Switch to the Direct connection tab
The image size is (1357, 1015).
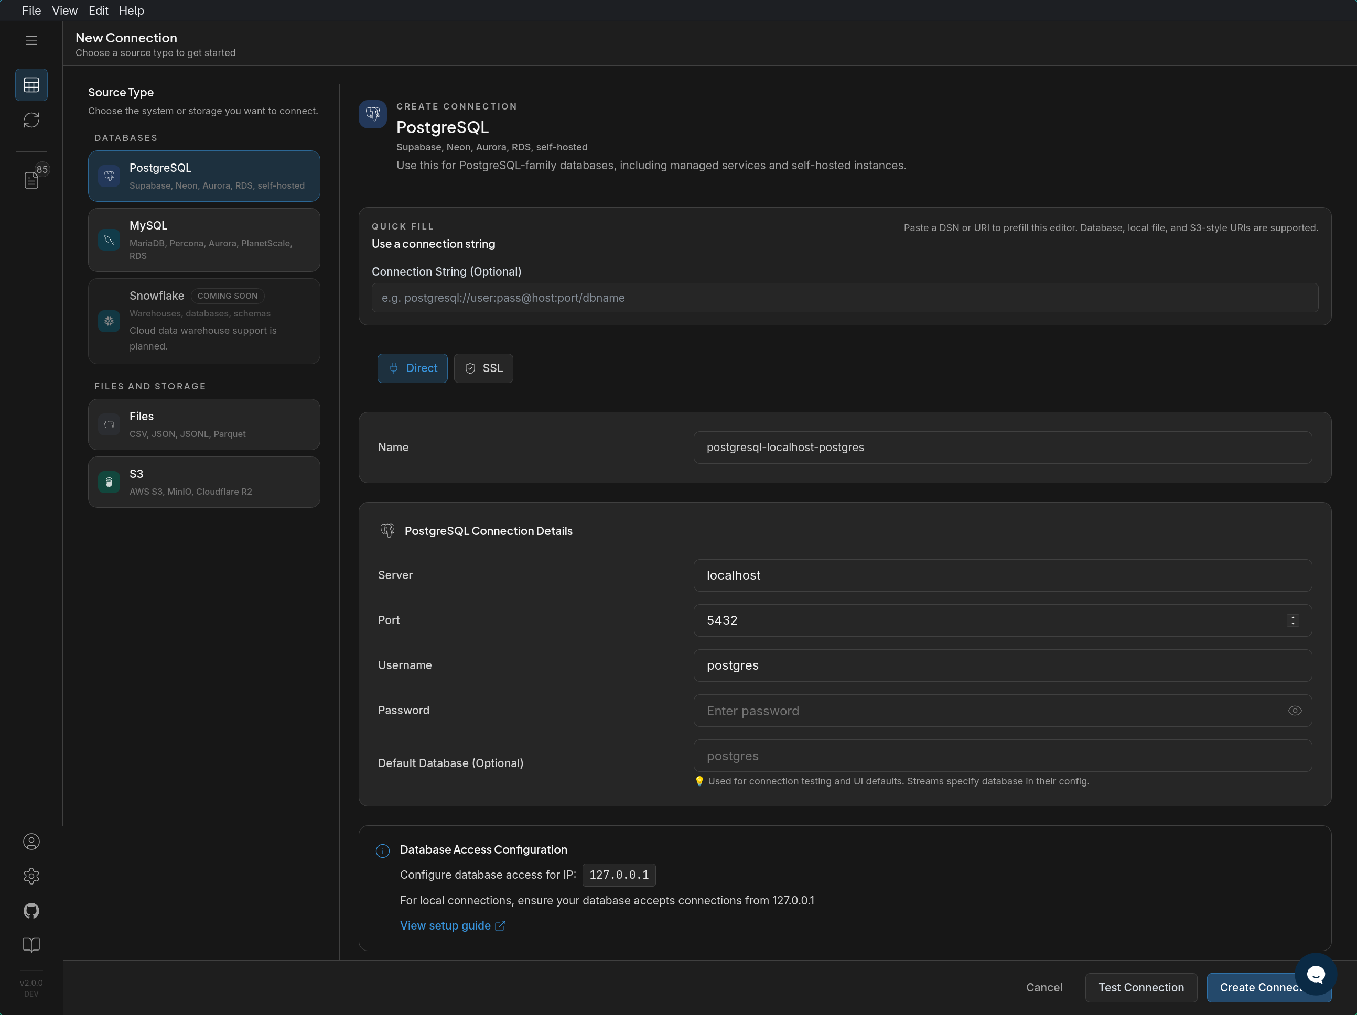pos(412,368)
